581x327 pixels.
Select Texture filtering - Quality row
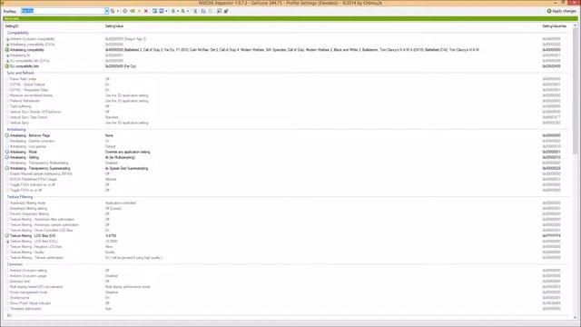coord(287,253)
